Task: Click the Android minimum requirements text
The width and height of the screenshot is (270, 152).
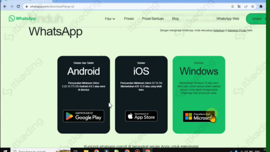Action: 84,86
